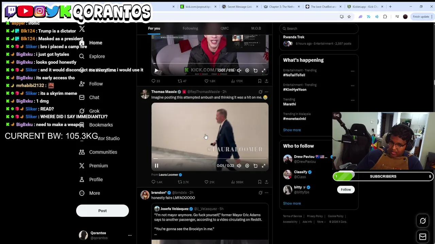The image size is (435, 244).
Task: Bookmark the top video post
Action: pyautogui.click(x=260, y=81)
